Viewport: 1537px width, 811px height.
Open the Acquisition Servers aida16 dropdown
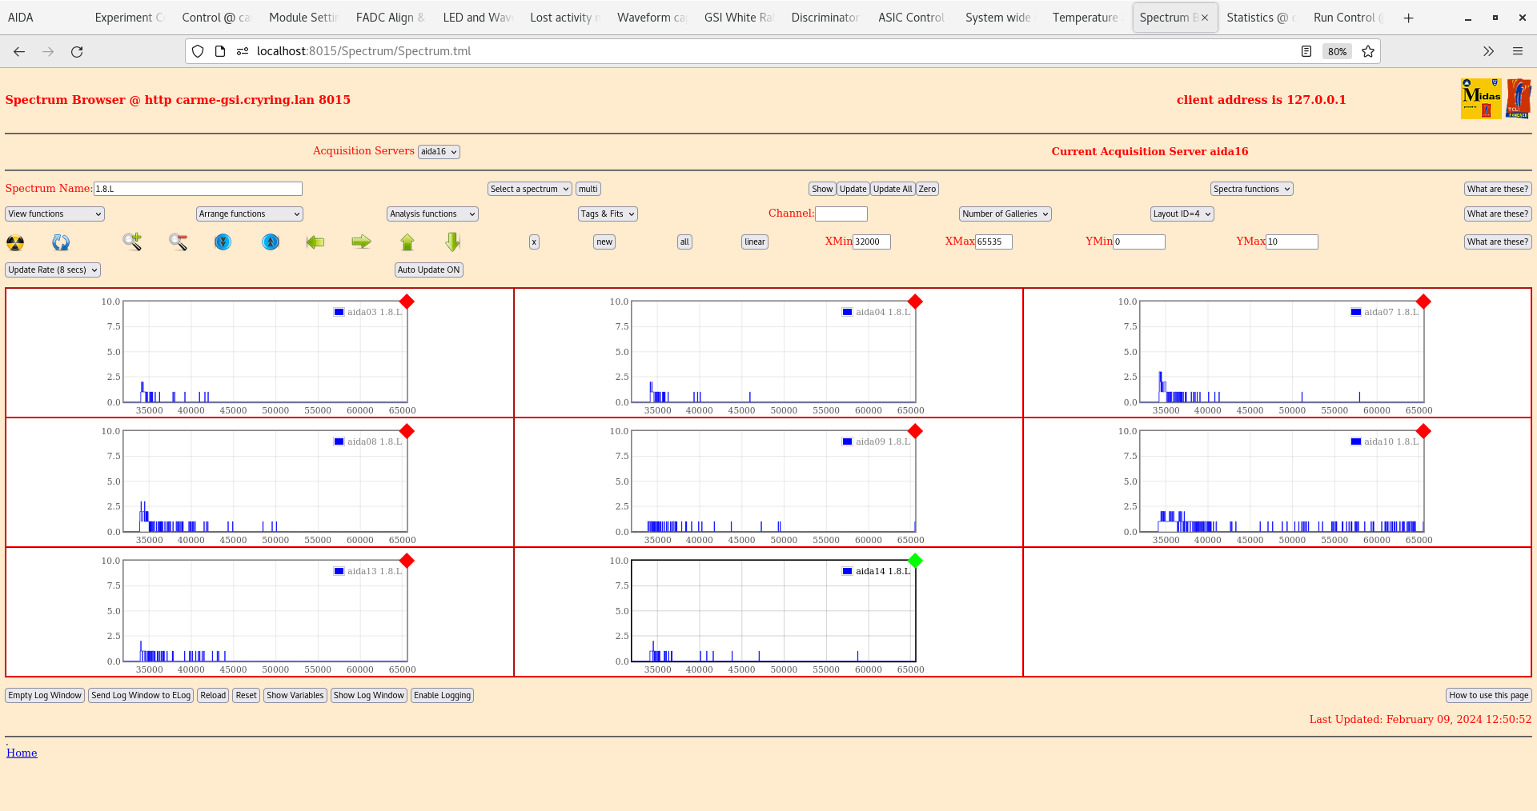[439, 152]
